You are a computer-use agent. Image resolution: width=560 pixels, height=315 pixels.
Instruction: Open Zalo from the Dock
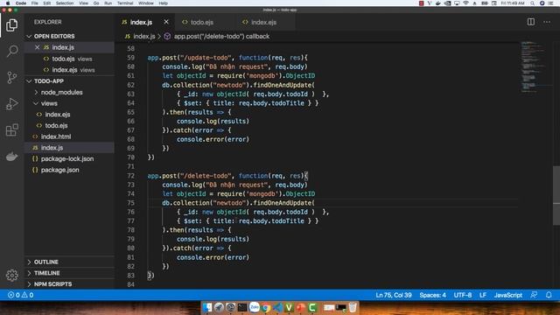click(x=255, y=307)
